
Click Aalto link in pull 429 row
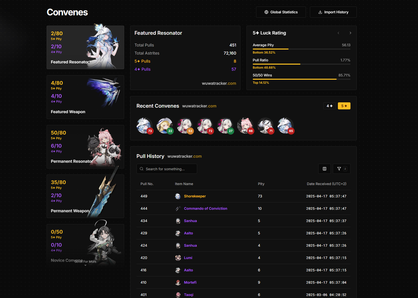click(x=188, y=233)
